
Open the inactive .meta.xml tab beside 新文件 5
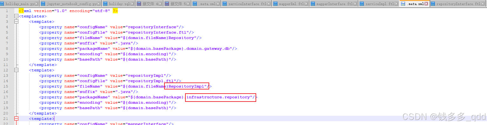(206, 4)
